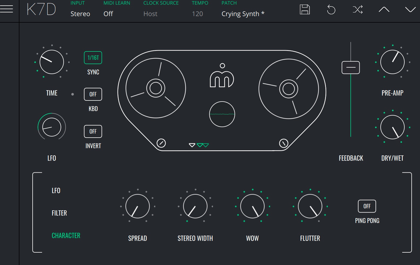The height and width of the screenshot is (265, 420).
Task: Toggle the KBD off button
Action: coord(93,94)
